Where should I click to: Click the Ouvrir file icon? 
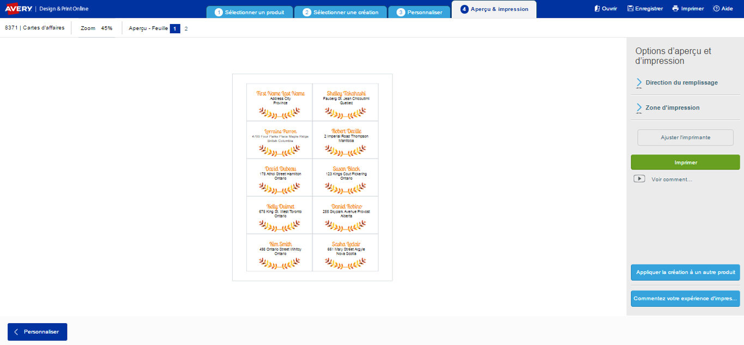597,9
